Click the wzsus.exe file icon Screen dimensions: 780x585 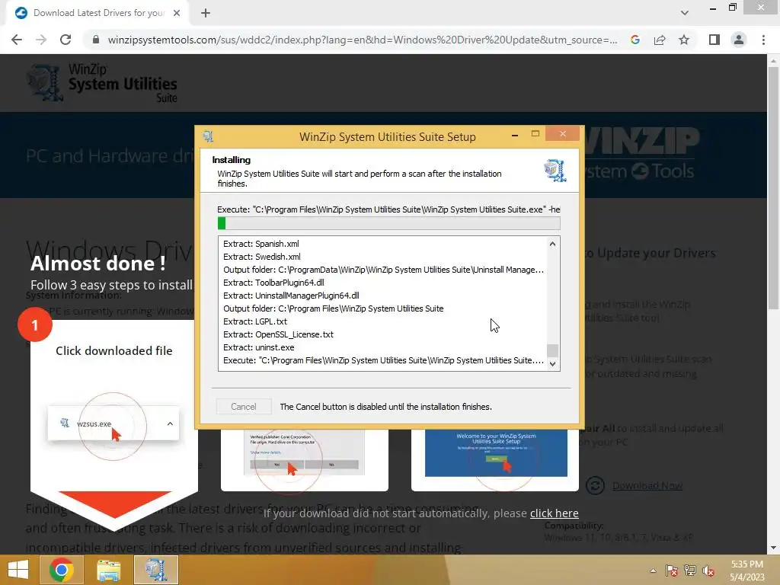tap(65, 424)
